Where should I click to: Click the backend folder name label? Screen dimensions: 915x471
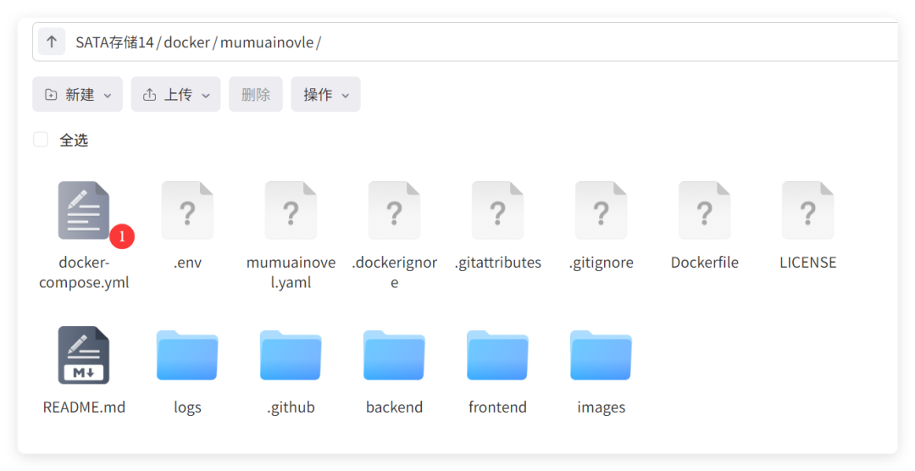(x=394, y=407)
